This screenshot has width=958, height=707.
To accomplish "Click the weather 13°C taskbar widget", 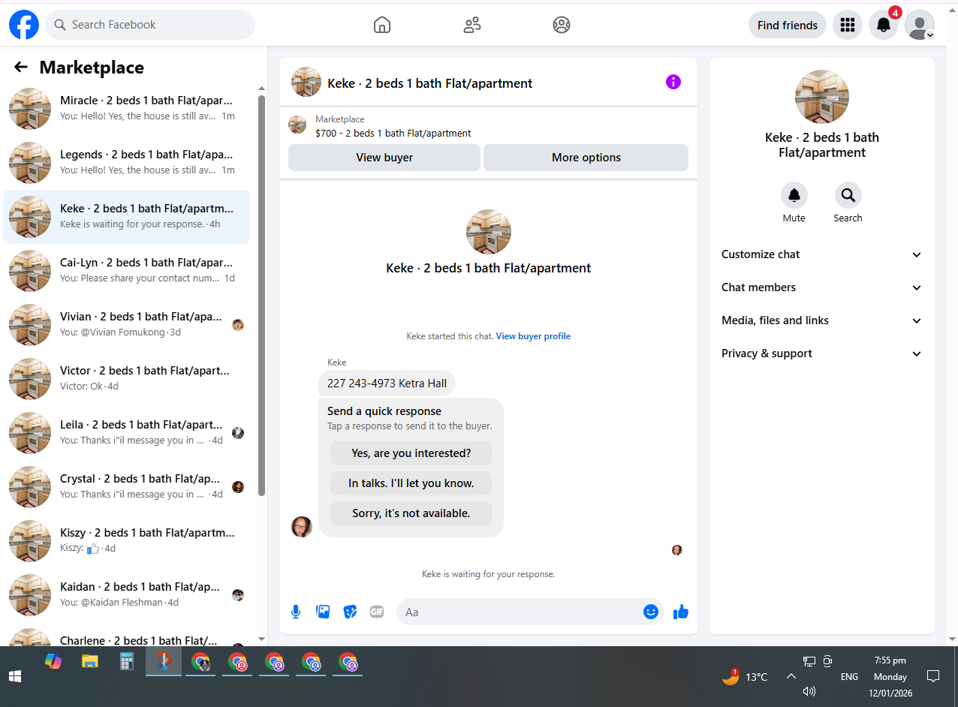I will [745, 676].
